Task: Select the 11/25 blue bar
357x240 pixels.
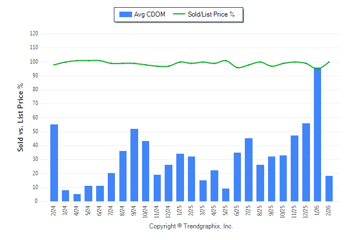Action: click(295, 168)
